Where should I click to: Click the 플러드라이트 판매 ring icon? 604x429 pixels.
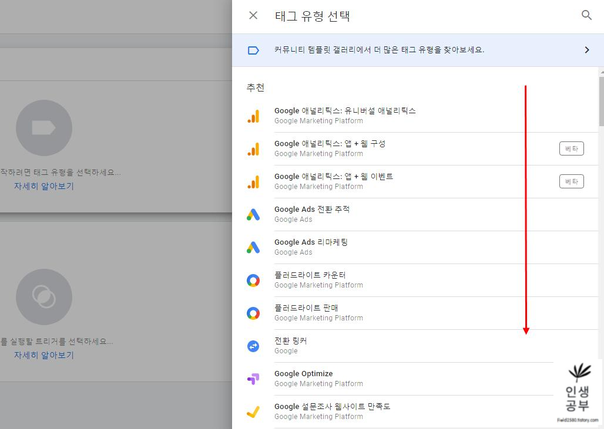pyautogui.click(x=253, y=313)
